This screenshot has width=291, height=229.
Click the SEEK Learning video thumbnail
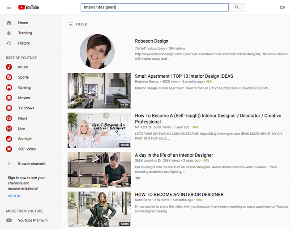(99, 170)
